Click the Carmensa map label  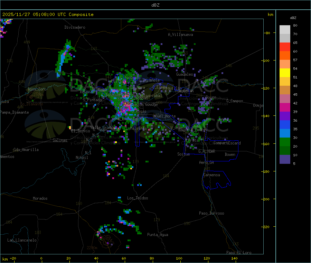click(211, 175)
